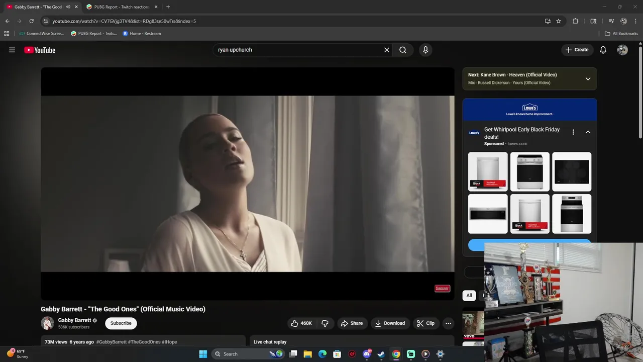This screenshot has width=643, height=362.
Task: Open the YouTube guide hamburger menu
Action: [x=12, y=50]
